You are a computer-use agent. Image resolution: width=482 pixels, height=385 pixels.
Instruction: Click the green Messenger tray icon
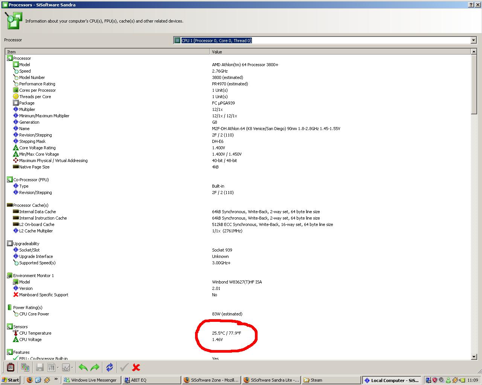tap(448, 380)
